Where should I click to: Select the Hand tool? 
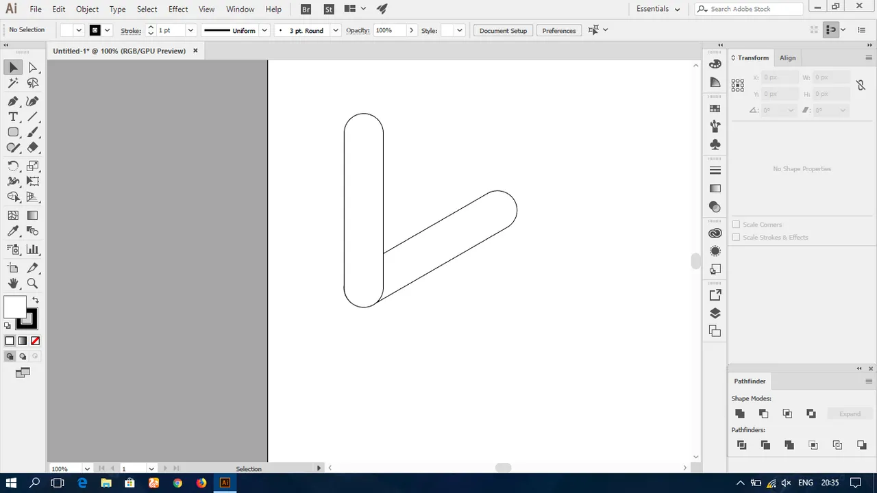tap(13, 283)
